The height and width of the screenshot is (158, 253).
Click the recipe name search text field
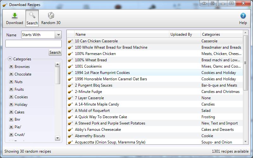coord(34,44)
